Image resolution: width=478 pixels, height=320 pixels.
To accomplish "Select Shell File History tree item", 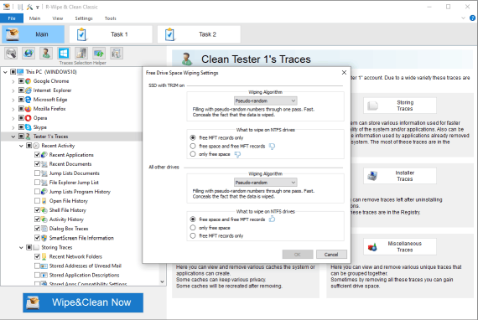I will (x=68, y=210).
